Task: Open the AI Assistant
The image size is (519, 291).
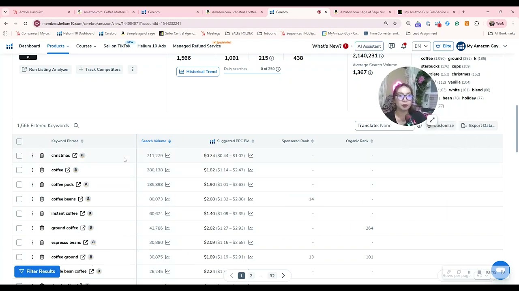Action: 369,46
